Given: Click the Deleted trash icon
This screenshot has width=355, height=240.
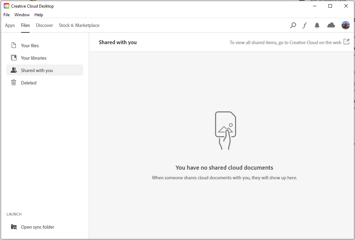Looking at the screenshot, I should coord(13,82).
